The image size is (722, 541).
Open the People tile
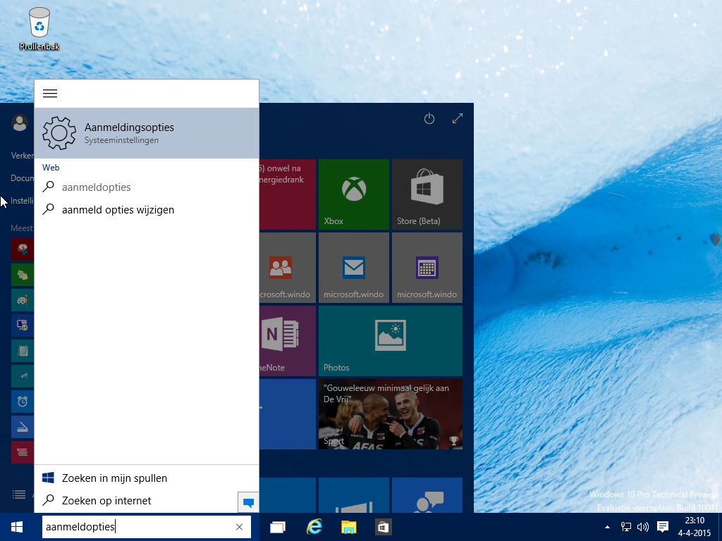tap(288, 267)
